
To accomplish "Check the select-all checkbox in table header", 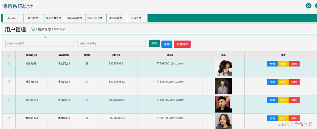I will [9, 55].
